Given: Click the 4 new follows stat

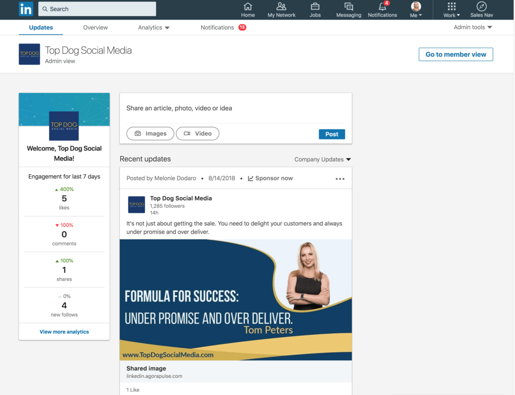Looking at the screenshot, I should (x=64, y=306).
